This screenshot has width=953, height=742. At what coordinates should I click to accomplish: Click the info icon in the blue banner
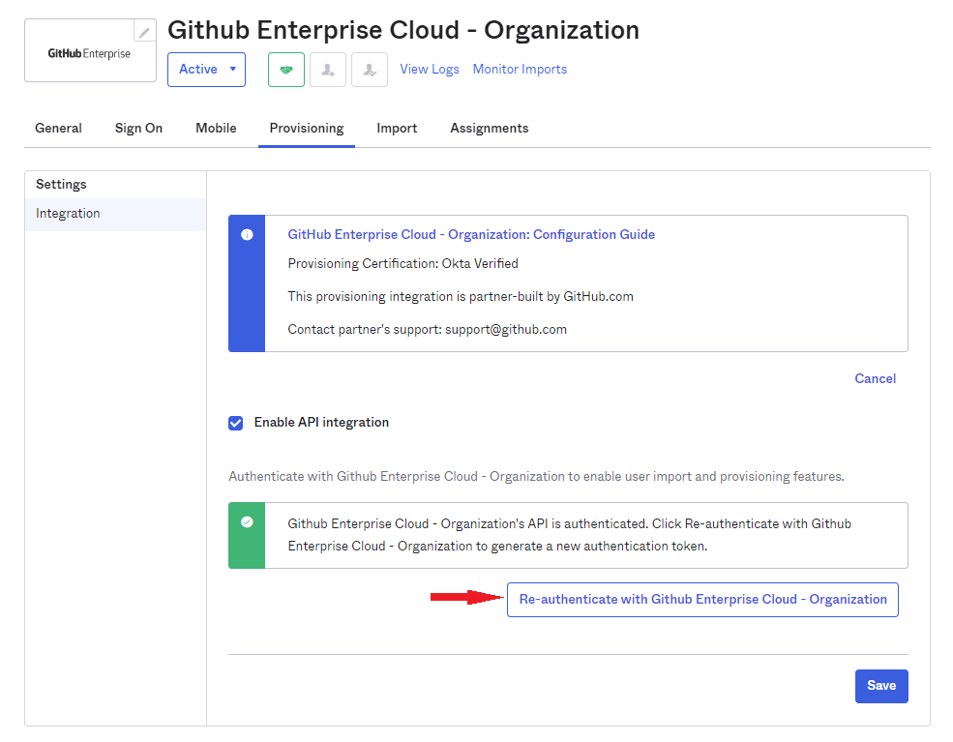pyautogui.click(x=247, y=235)
